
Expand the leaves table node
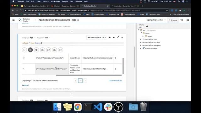click(x=143, y=36)
